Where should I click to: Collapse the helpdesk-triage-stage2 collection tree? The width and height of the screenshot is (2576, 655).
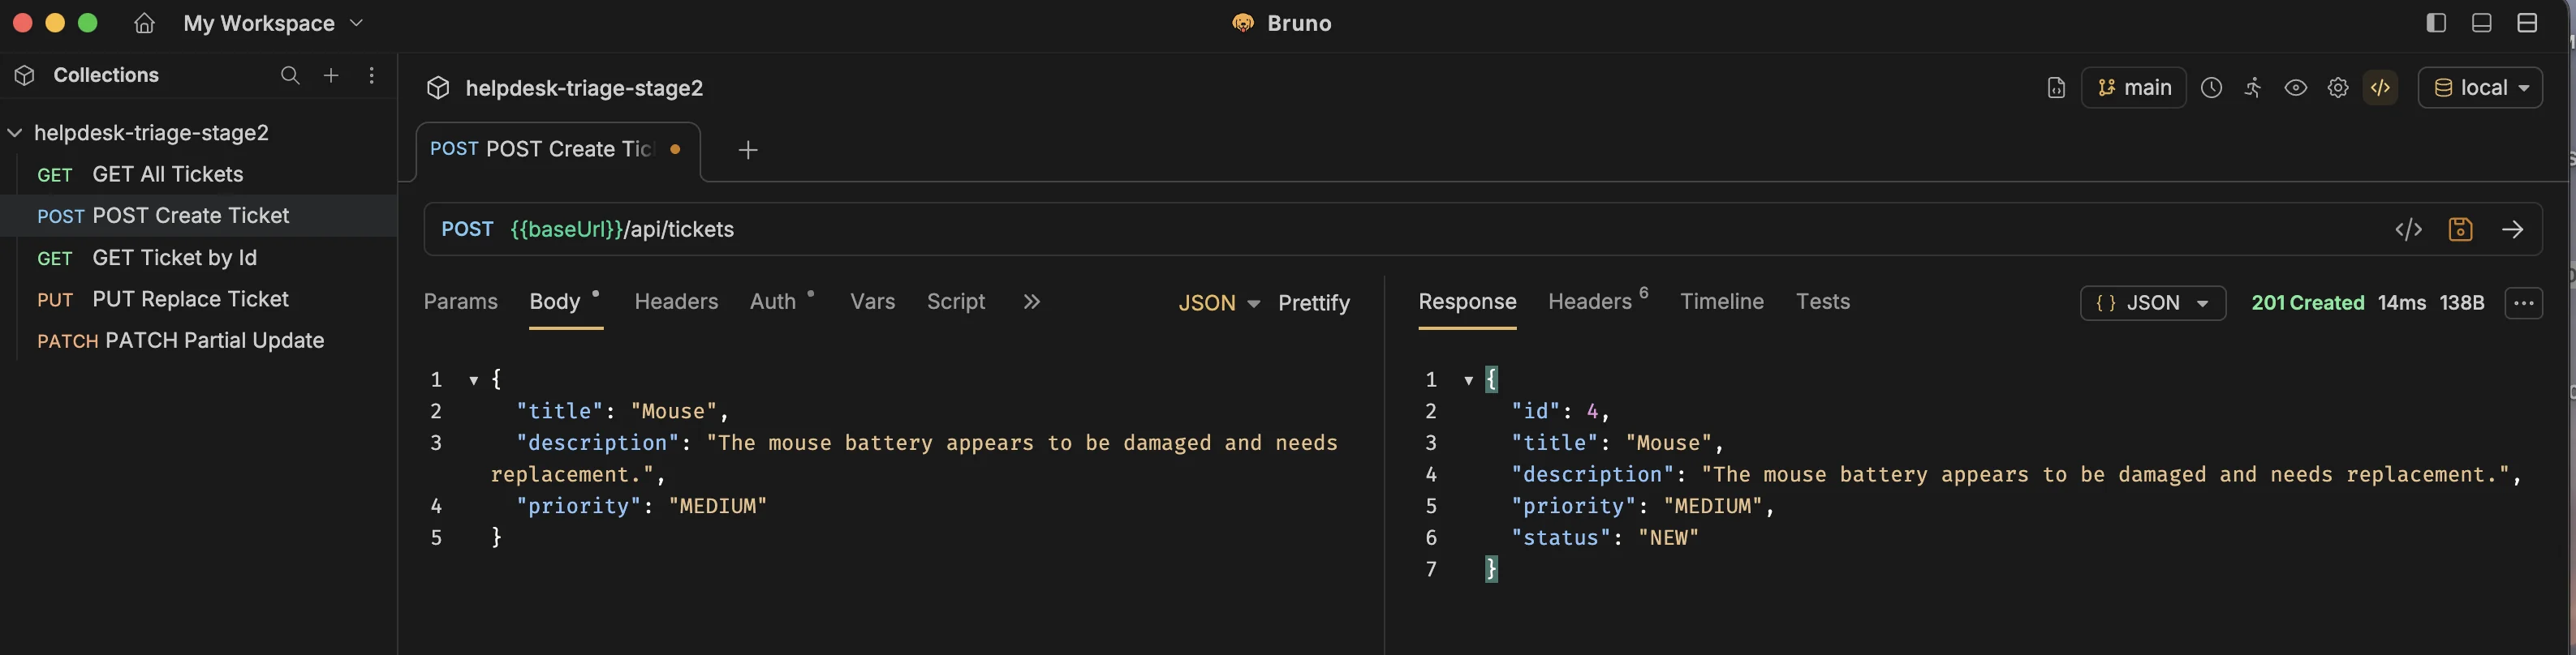click(15, 133)
